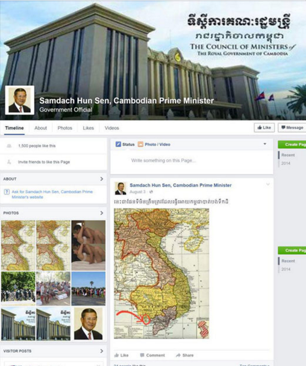The width and height of the screenshot is (306, 366).
Task: Click the page profile picture thumbnail
Action: (19, 100)
